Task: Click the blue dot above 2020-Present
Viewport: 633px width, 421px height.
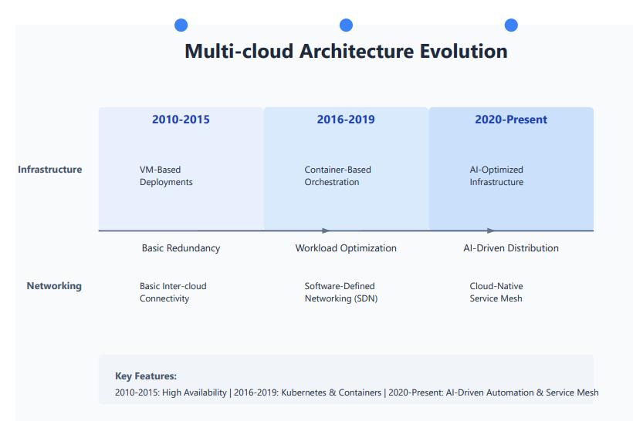Action: point(511,25)
